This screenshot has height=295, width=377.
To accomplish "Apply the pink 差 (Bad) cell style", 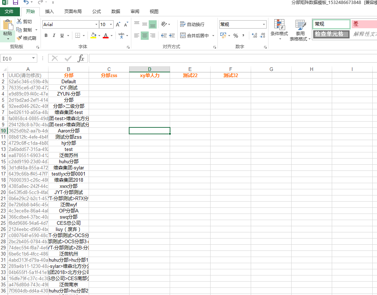I will (364, 24).
